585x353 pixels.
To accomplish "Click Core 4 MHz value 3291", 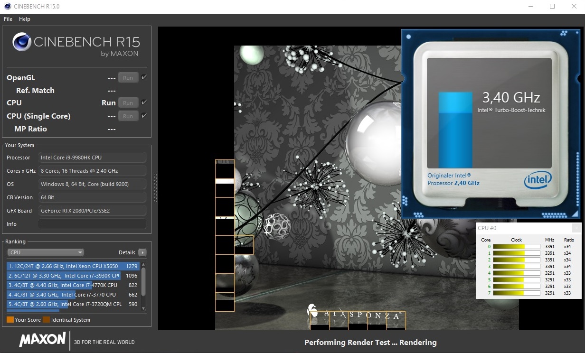I will (549, 273).
